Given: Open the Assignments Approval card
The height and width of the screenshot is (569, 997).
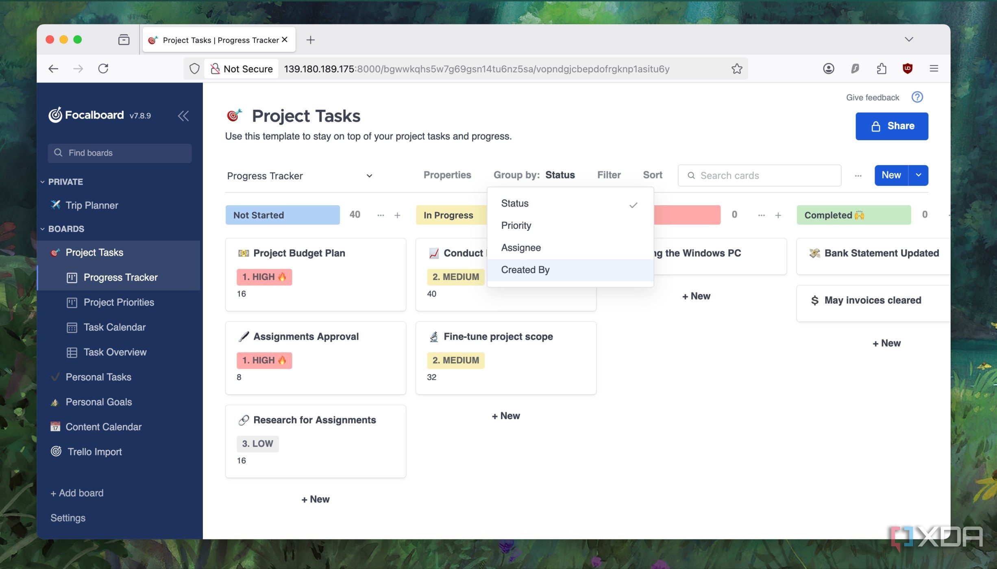Looking at the screenshot, I should click(316, 358).
